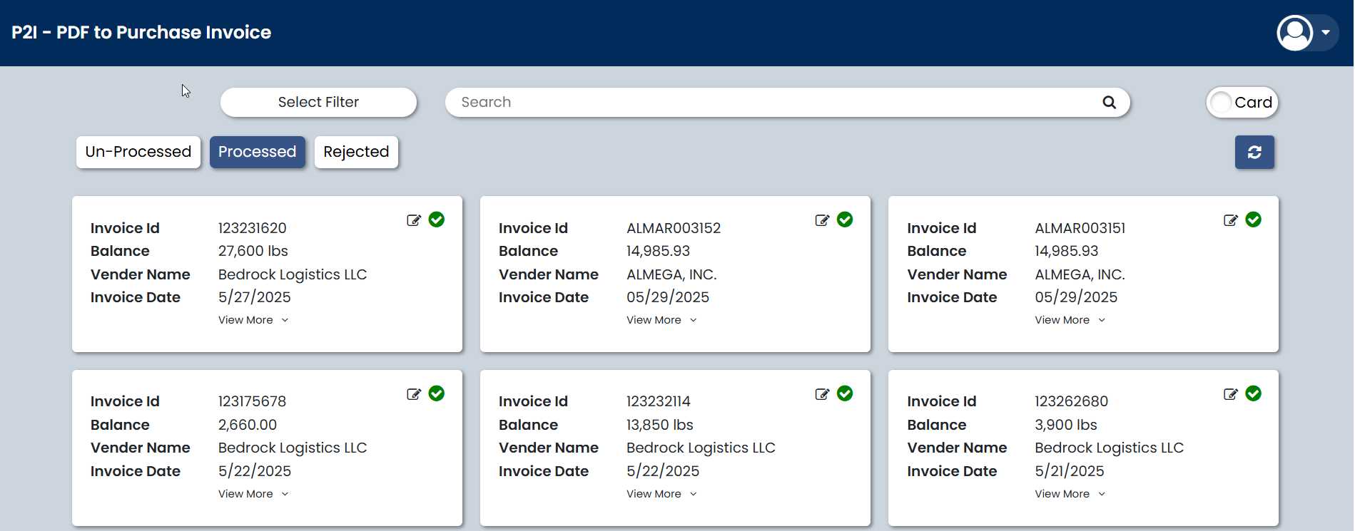The width and height of the screenshot is (1355, 531).
Task: Open user menu dropdown arrow
Action: tap(1325, 33)
